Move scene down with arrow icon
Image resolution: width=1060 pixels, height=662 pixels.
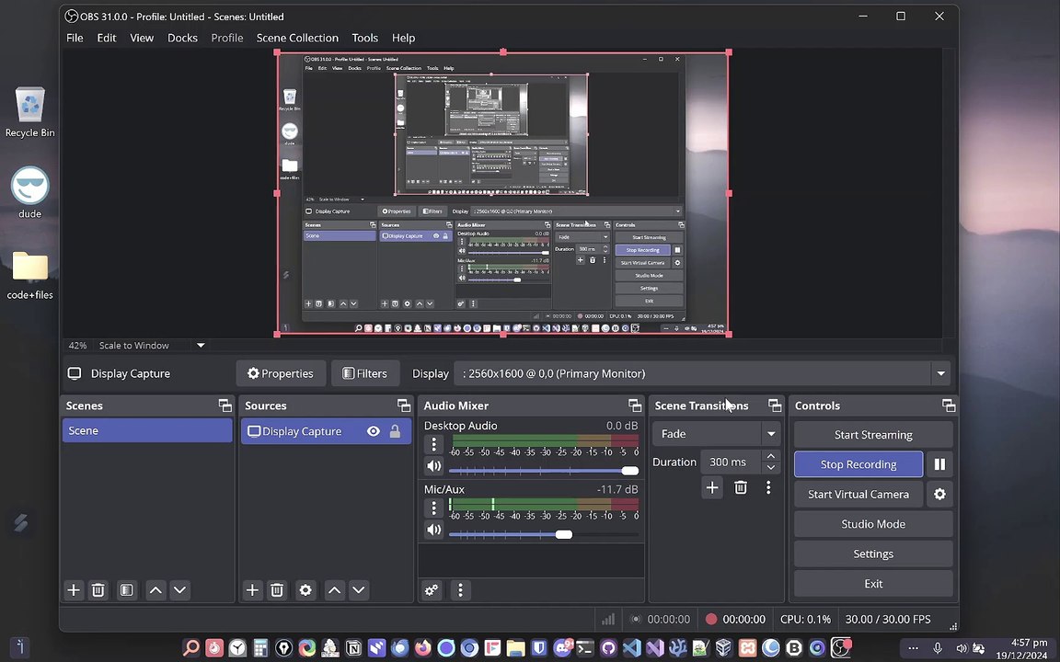(x=179, y=589)
